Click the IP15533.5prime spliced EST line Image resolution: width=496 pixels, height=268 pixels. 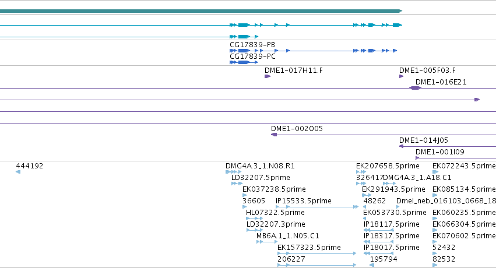click(x=317, y=207)
